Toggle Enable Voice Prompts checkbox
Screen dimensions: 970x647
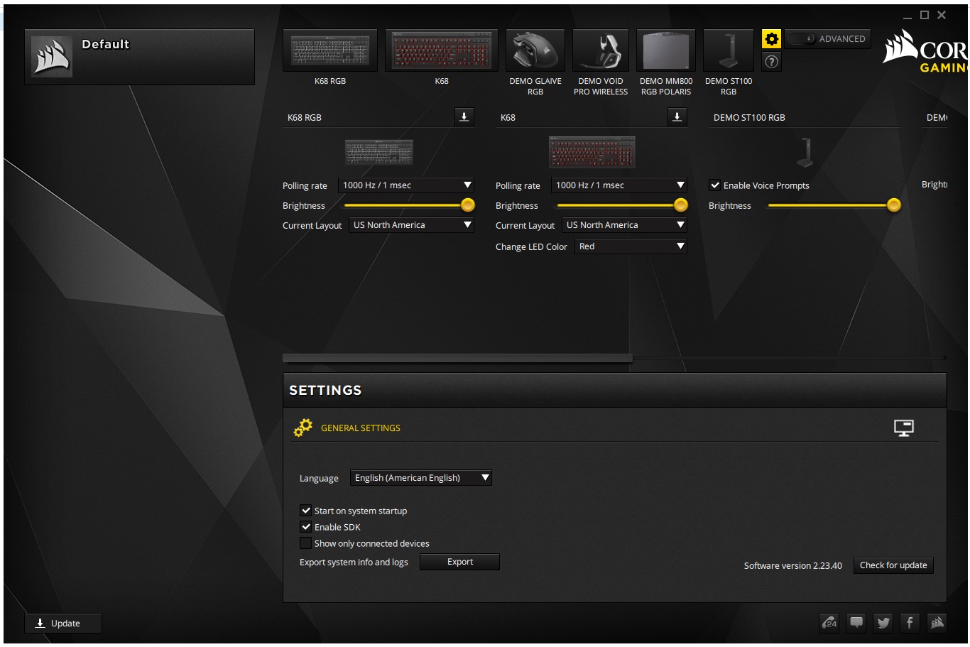715,185
